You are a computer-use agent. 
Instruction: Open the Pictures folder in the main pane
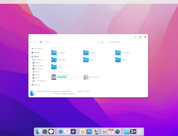(118, 60)
